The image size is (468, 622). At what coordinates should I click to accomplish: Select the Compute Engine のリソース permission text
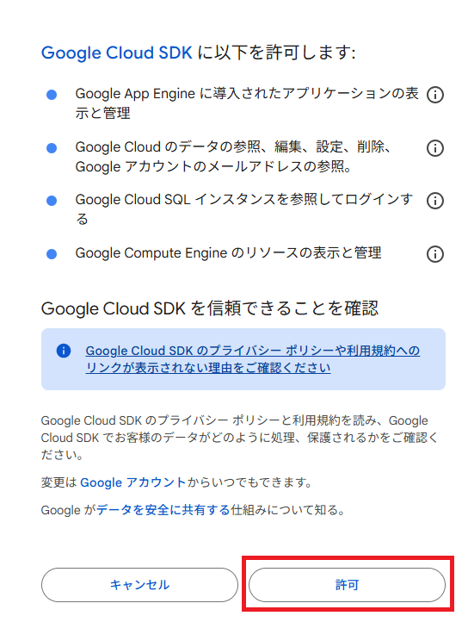[x=228, y=253]
